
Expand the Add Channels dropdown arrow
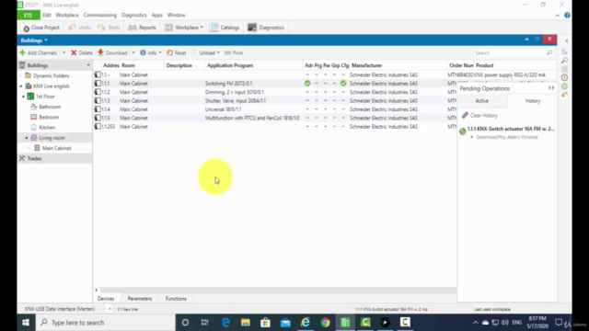coord(64,53)
